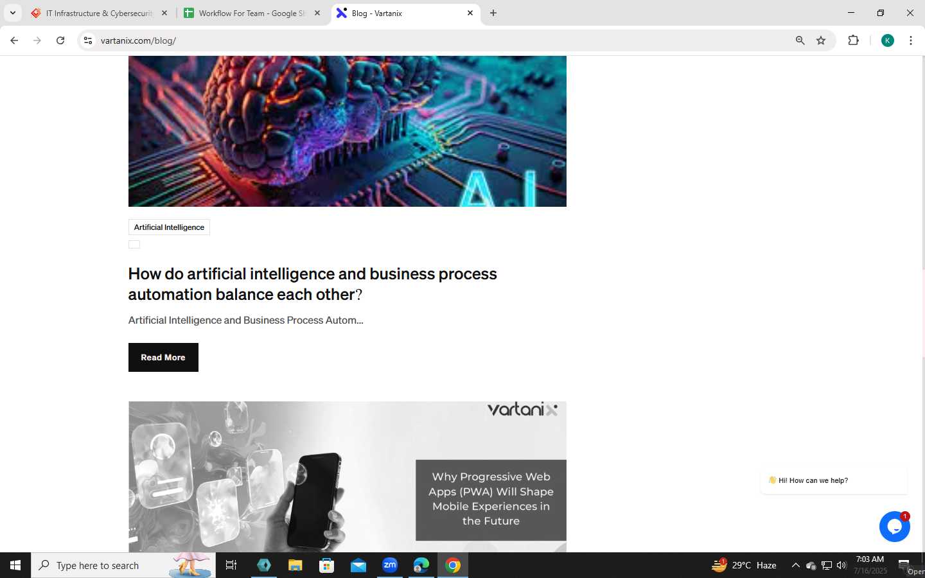This screenshot has height=578, width=925.
Task: Go back to the previous page
Action: 14,40
